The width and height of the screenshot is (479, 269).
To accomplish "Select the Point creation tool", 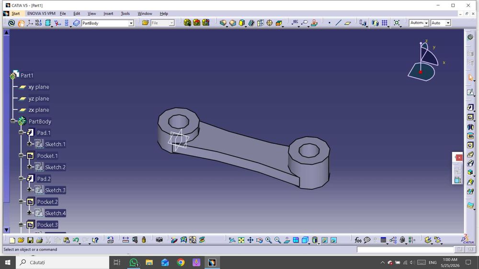I will point(330,23).
